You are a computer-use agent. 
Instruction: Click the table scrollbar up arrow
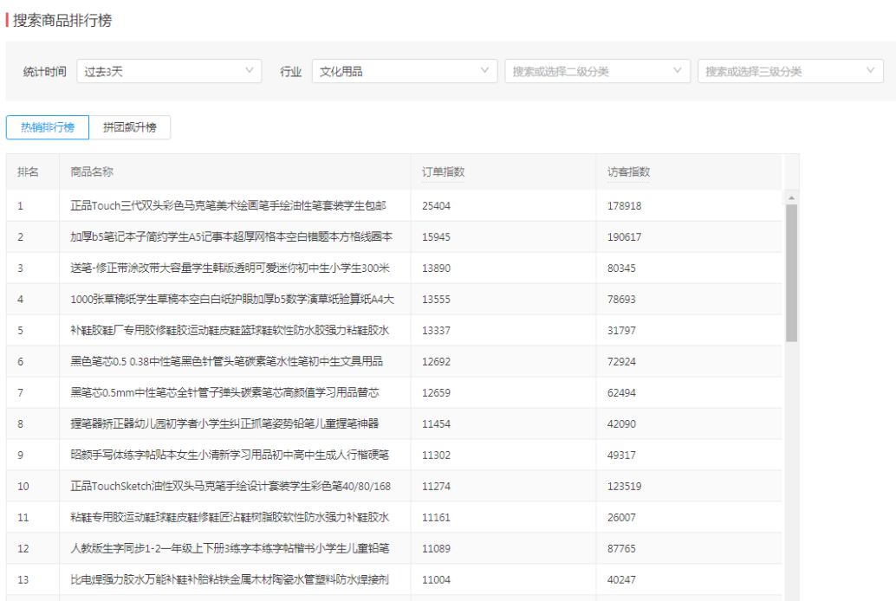coord(791,198)
